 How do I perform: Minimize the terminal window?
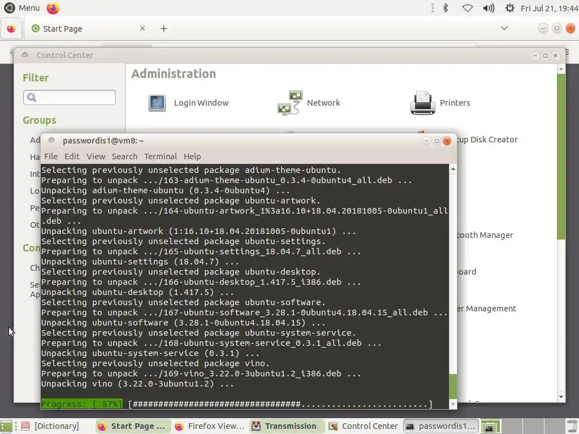[426, 141]
